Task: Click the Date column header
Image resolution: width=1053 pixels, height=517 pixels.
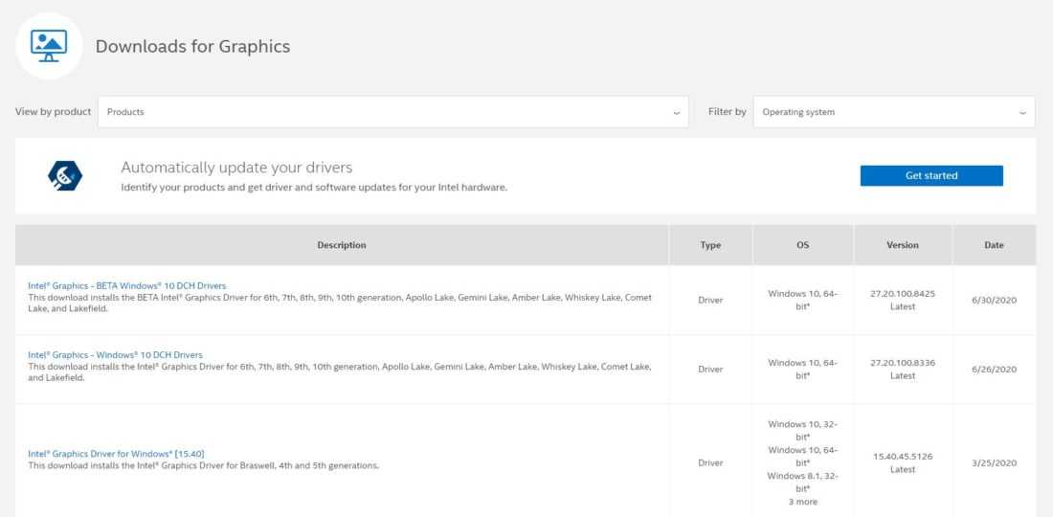Action: tap(994, 245)
